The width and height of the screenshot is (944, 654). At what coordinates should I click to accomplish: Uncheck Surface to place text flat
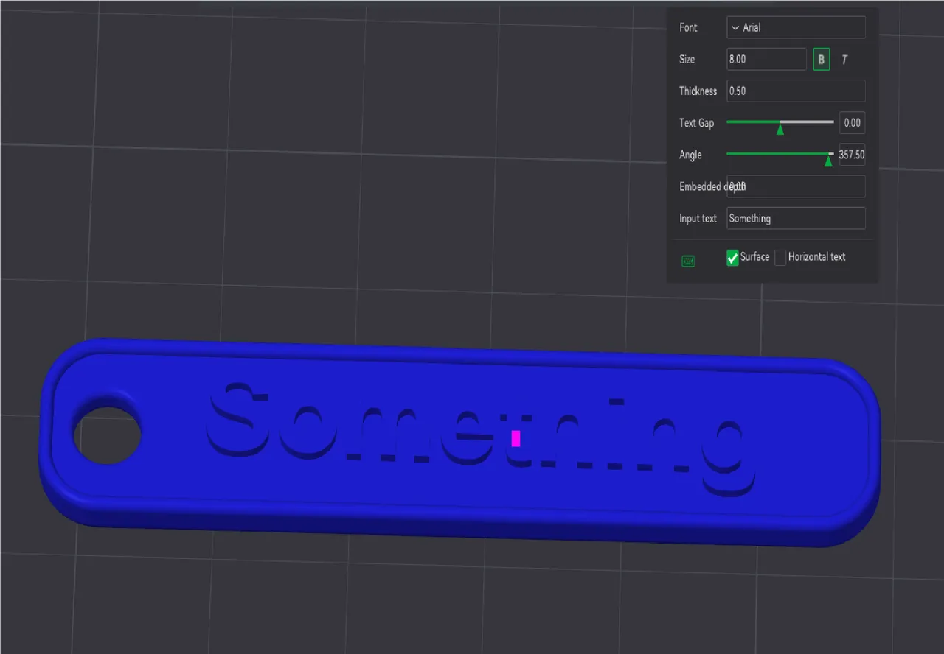pos(732,257)
